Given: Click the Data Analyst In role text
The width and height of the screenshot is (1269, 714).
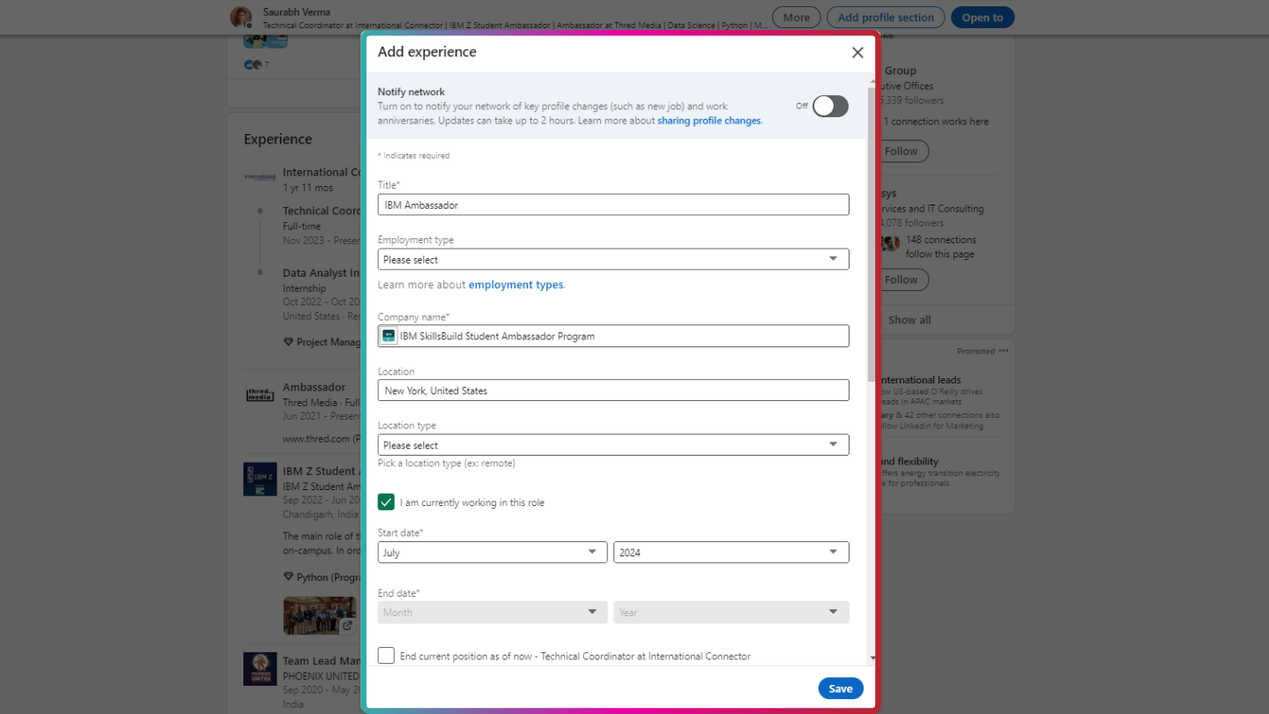Looking at the screenshot, I should pyautogui.click(x=322, y=273).
